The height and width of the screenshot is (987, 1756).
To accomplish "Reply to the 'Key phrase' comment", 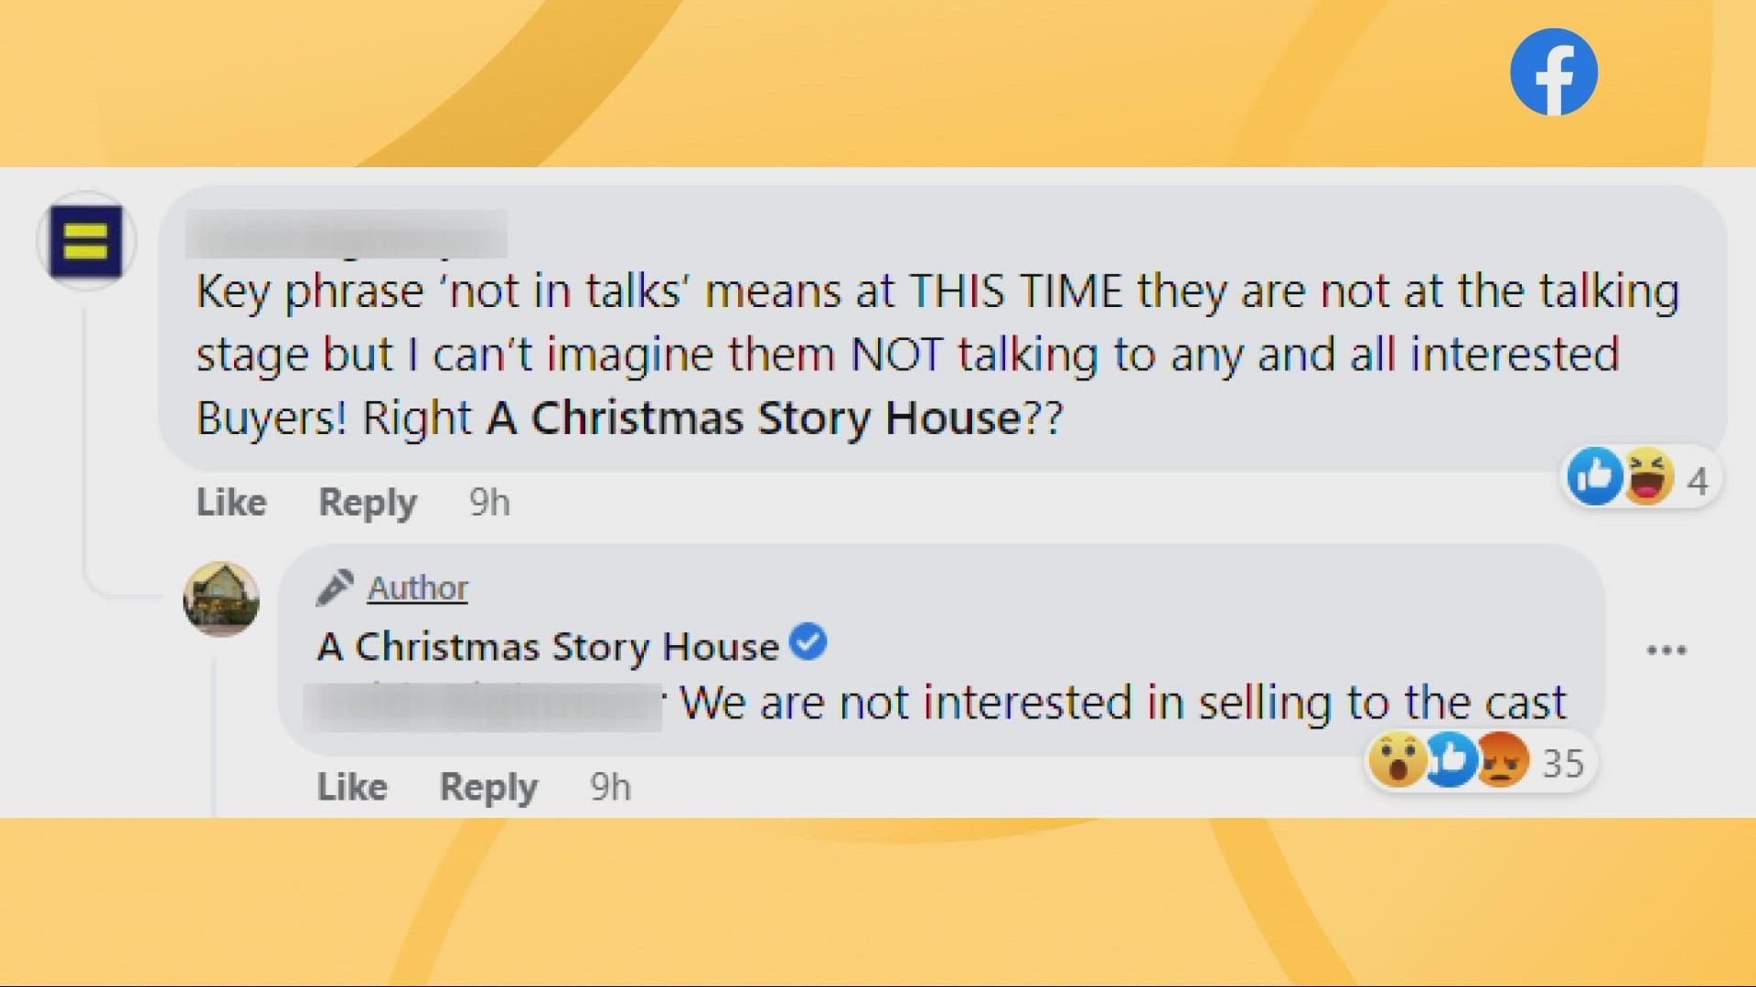I will [368, 502].
